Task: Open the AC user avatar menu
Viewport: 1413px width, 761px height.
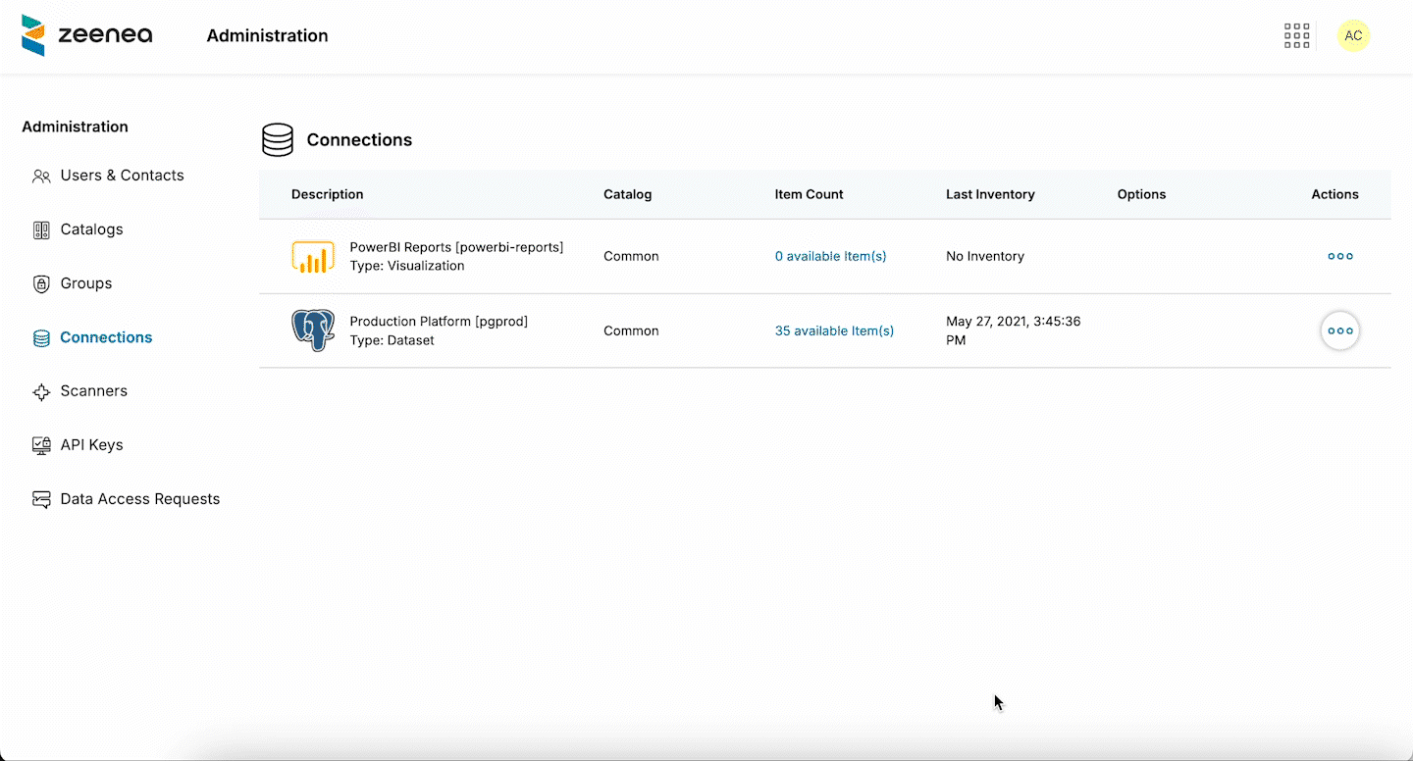Action: tap(1354, 35)
